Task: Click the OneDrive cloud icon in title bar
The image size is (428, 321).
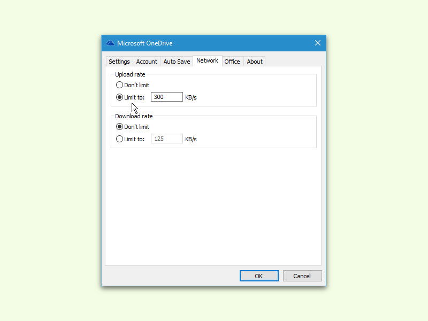Action: [110, 43]
